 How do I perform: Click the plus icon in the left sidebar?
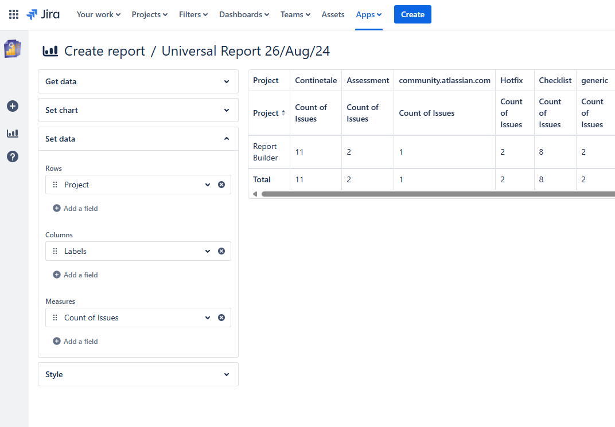point(13,106)
